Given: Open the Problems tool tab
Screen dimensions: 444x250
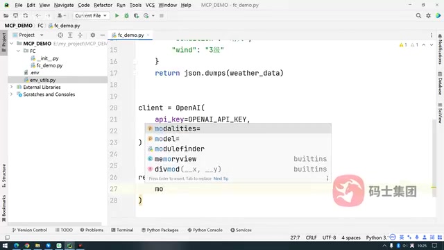Looking at the screenshot, I should (x=92, y=230).
